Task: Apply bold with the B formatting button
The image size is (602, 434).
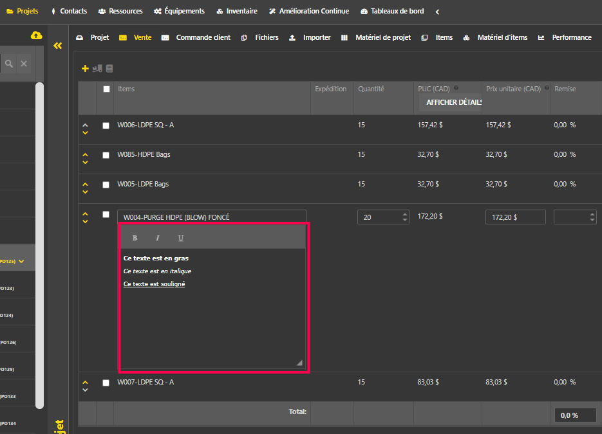Action: pyautogui.click(x=135, y=238)
